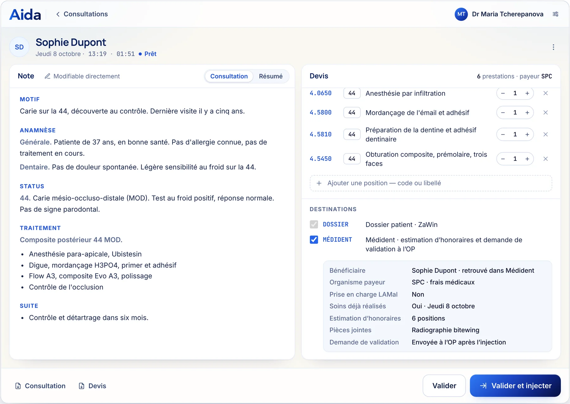Open the three-dot menu for Sophie Dupont

553,47
